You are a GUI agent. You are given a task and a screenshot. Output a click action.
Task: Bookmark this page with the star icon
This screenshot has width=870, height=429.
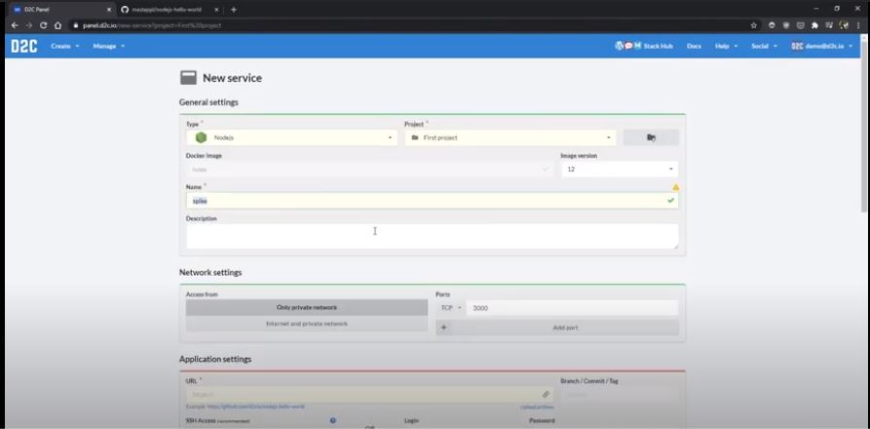point(753,25)
